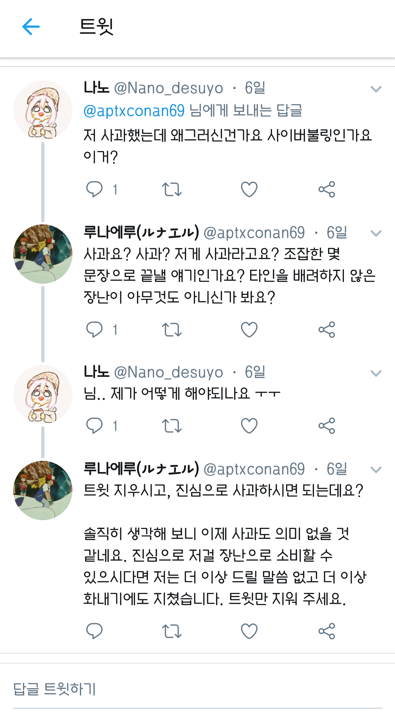Retweet the 제가 어떻게 해야되나요 tweet
Screen dimensions: 395x714
coord(172,425)
